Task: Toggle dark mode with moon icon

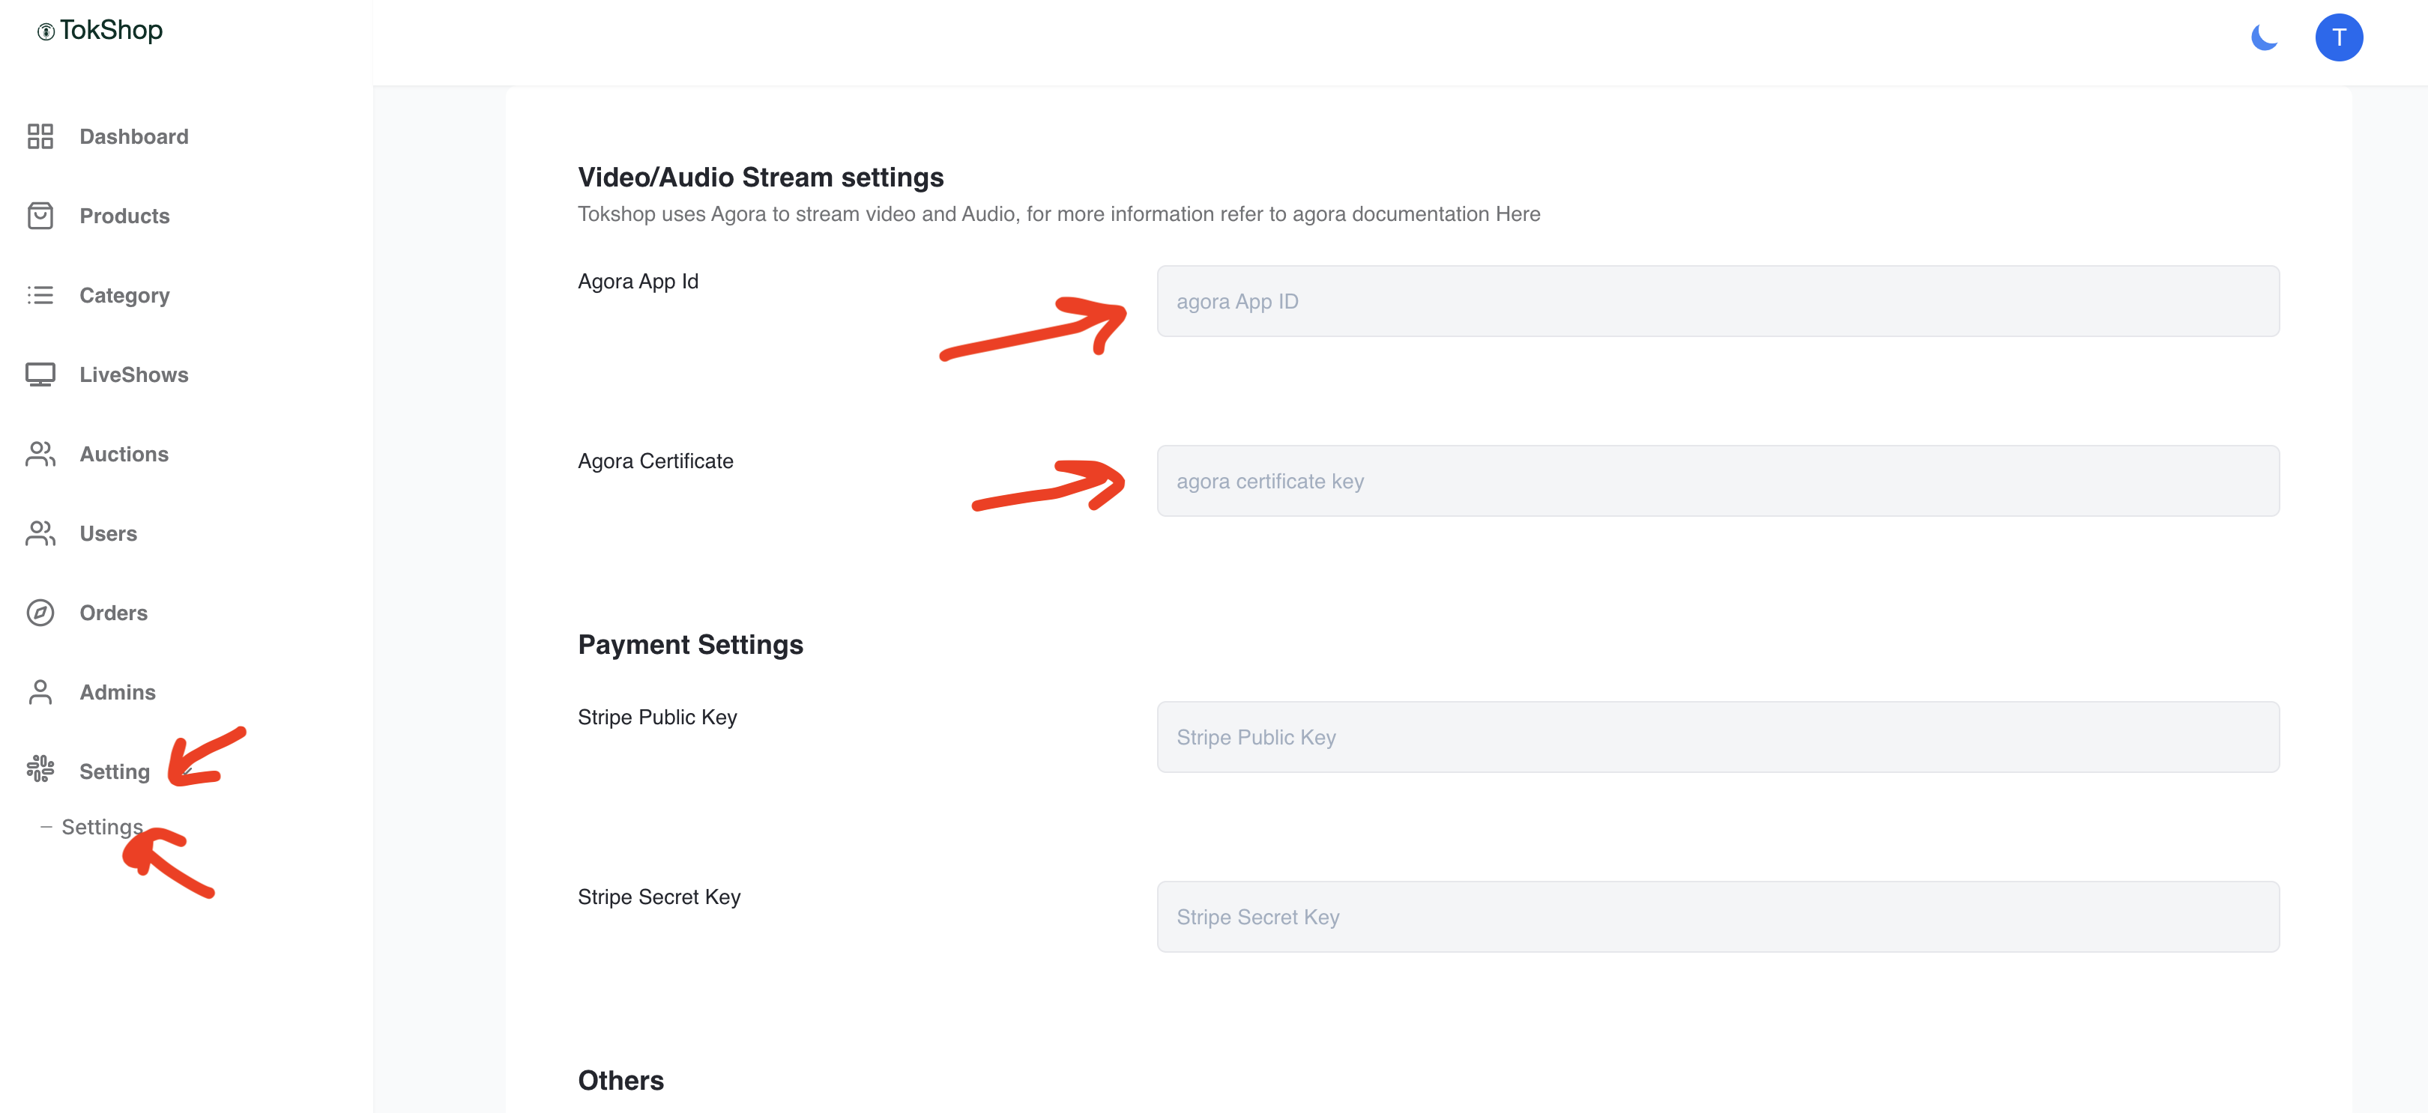Action: 2263,37
